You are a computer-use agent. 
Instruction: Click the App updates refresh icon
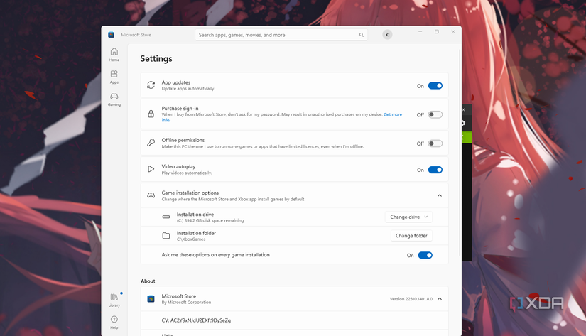coord(151,85)
